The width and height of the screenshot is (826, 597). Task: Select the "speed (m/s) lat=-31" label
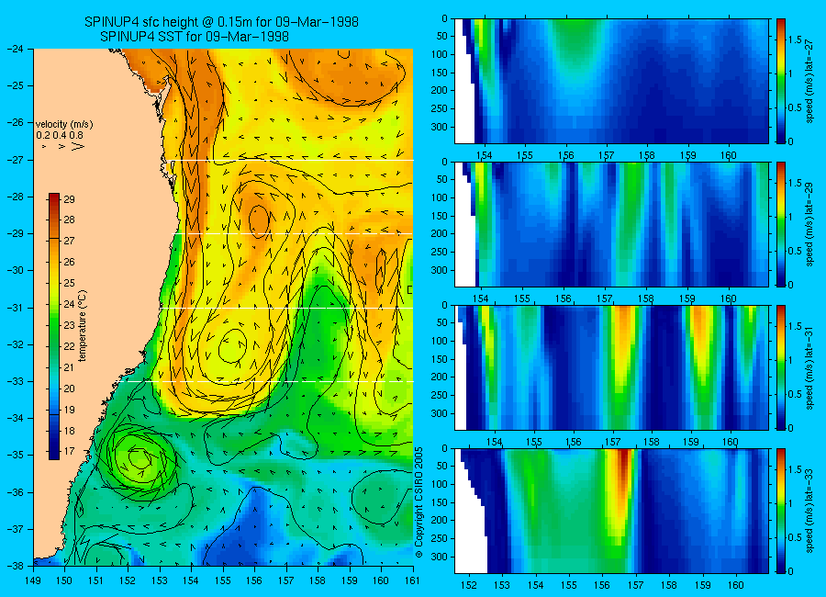pyautogui.click(x=809, y=367)
